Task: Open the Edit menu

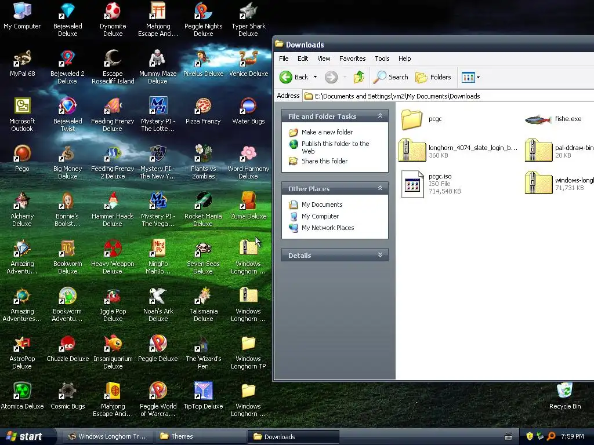Action: [x=303, y=59]
